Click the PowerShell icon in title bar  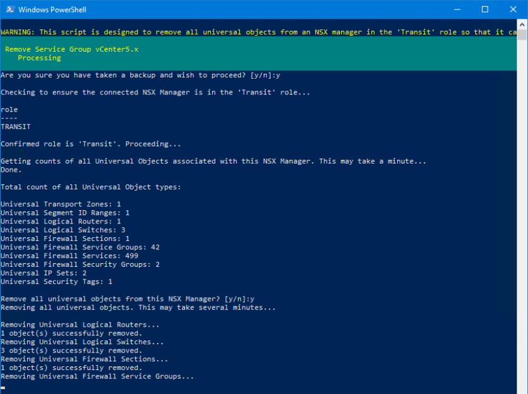[x=9, y=9]
